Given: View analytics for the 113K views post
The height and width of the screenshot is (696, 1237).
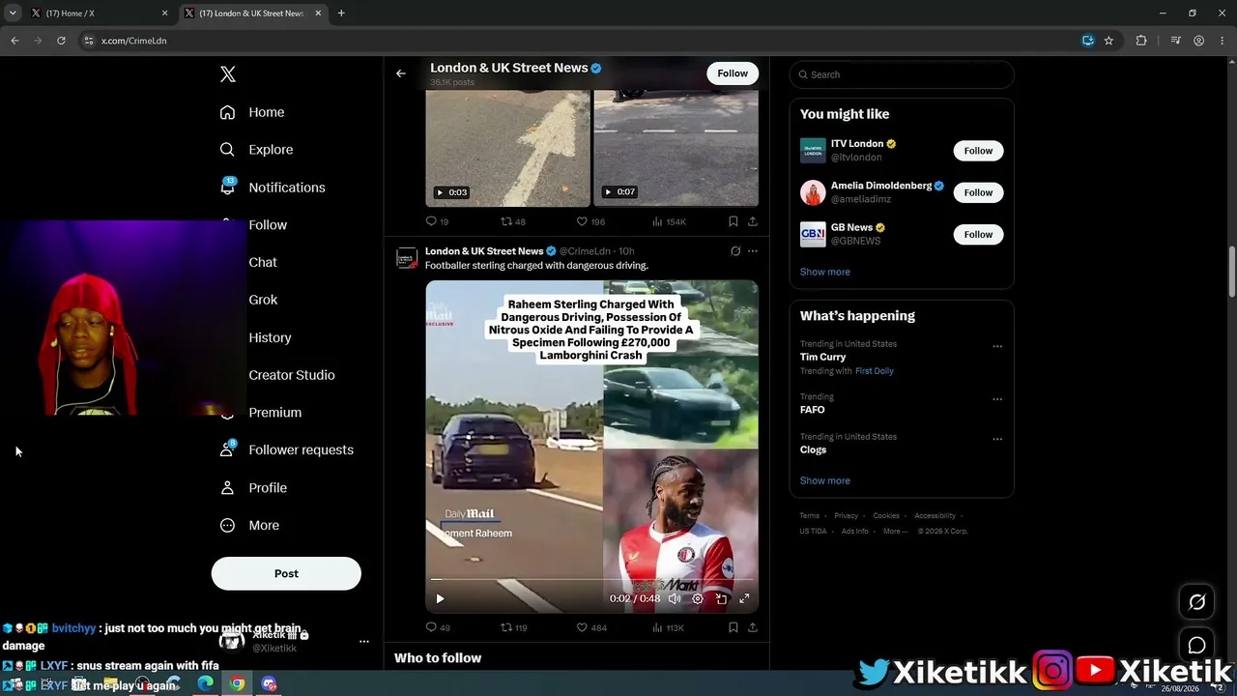Looking at the screenshot, I should point(668,627).
